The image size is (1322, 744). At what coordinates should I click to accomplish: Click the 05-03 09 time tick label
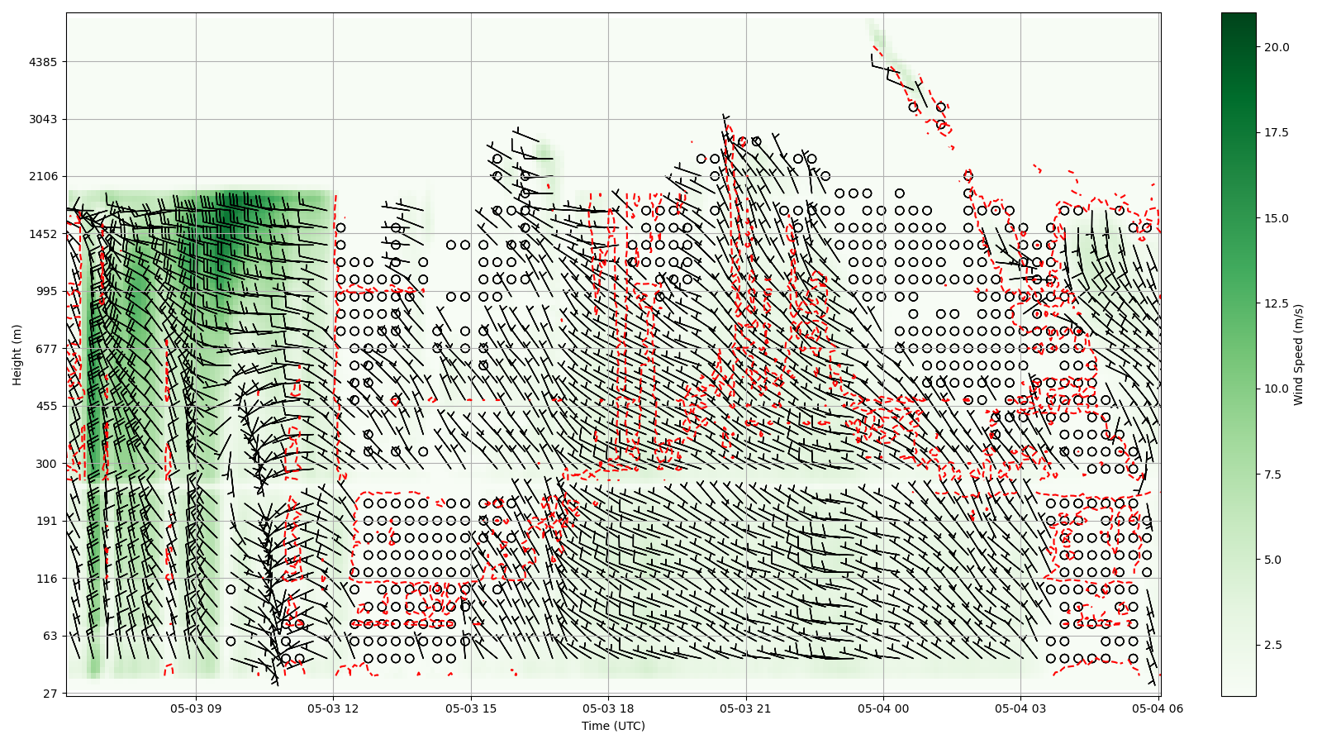point(196,708)
